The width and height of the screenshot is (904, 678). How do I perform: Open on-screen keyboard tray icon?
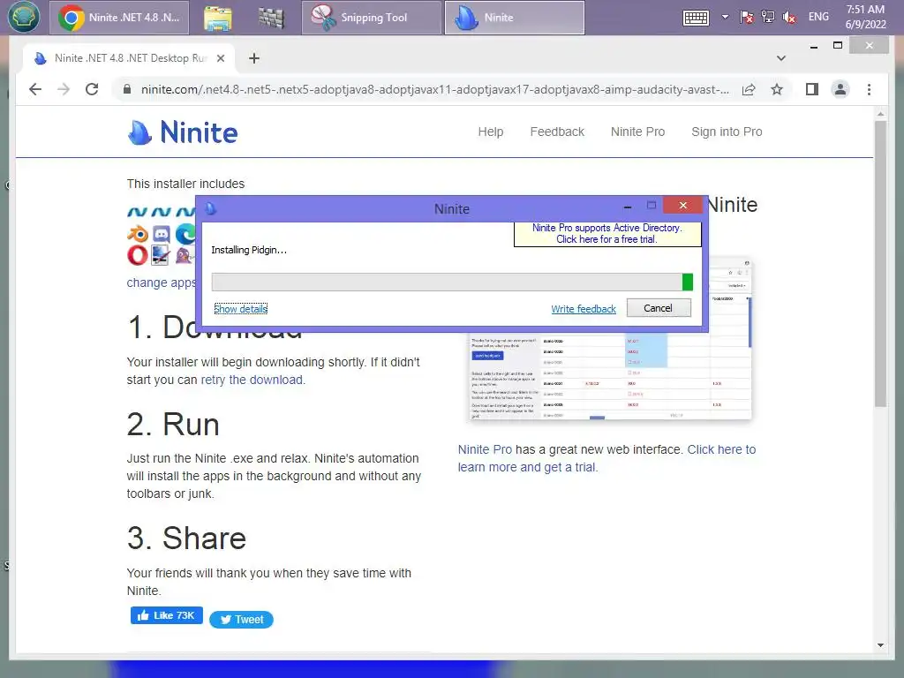(696, 18)
